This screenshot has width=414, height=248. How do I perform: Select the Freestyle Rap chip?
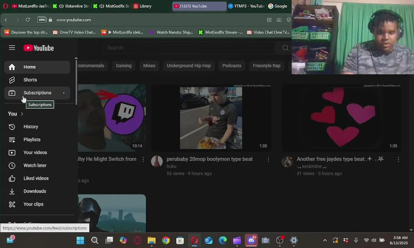coord(267,65)
